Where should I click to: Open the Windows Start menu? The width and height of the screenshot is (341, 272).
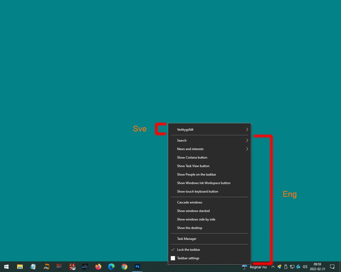coord(6,267)
